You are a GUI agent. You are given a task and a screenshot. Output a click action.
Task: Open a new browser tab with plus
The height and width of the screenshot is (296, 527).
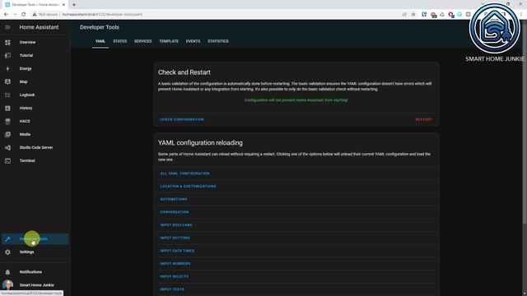coord(74,5)
